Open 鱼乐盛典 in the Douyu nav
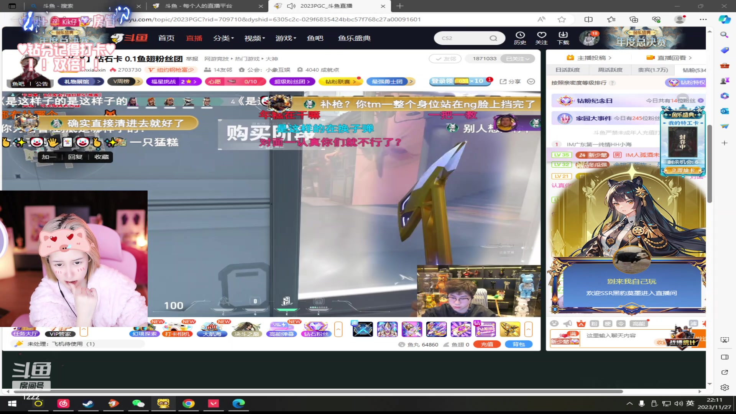 click(354, 38)
